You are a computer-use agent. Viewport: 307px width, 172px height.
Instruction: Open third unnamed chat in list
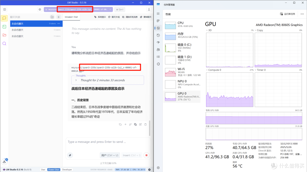[36, 36]
